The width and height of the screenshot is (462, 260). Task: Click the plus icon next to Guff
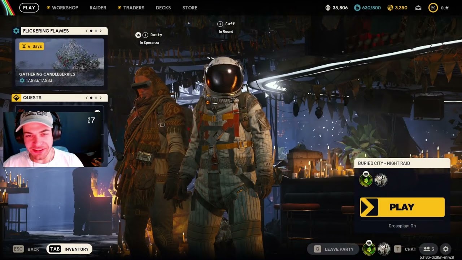tap(220, 24)
